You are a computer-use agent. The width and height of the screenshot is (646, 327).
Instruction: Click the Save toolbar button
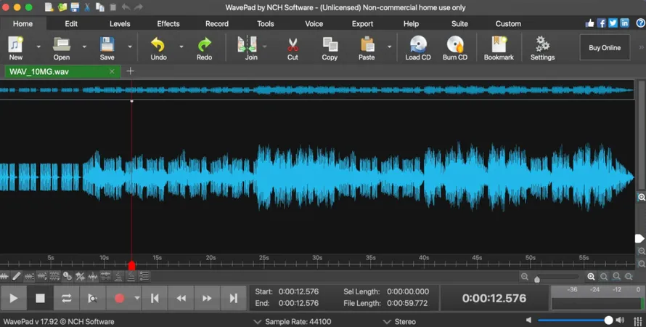pos(107,48)
